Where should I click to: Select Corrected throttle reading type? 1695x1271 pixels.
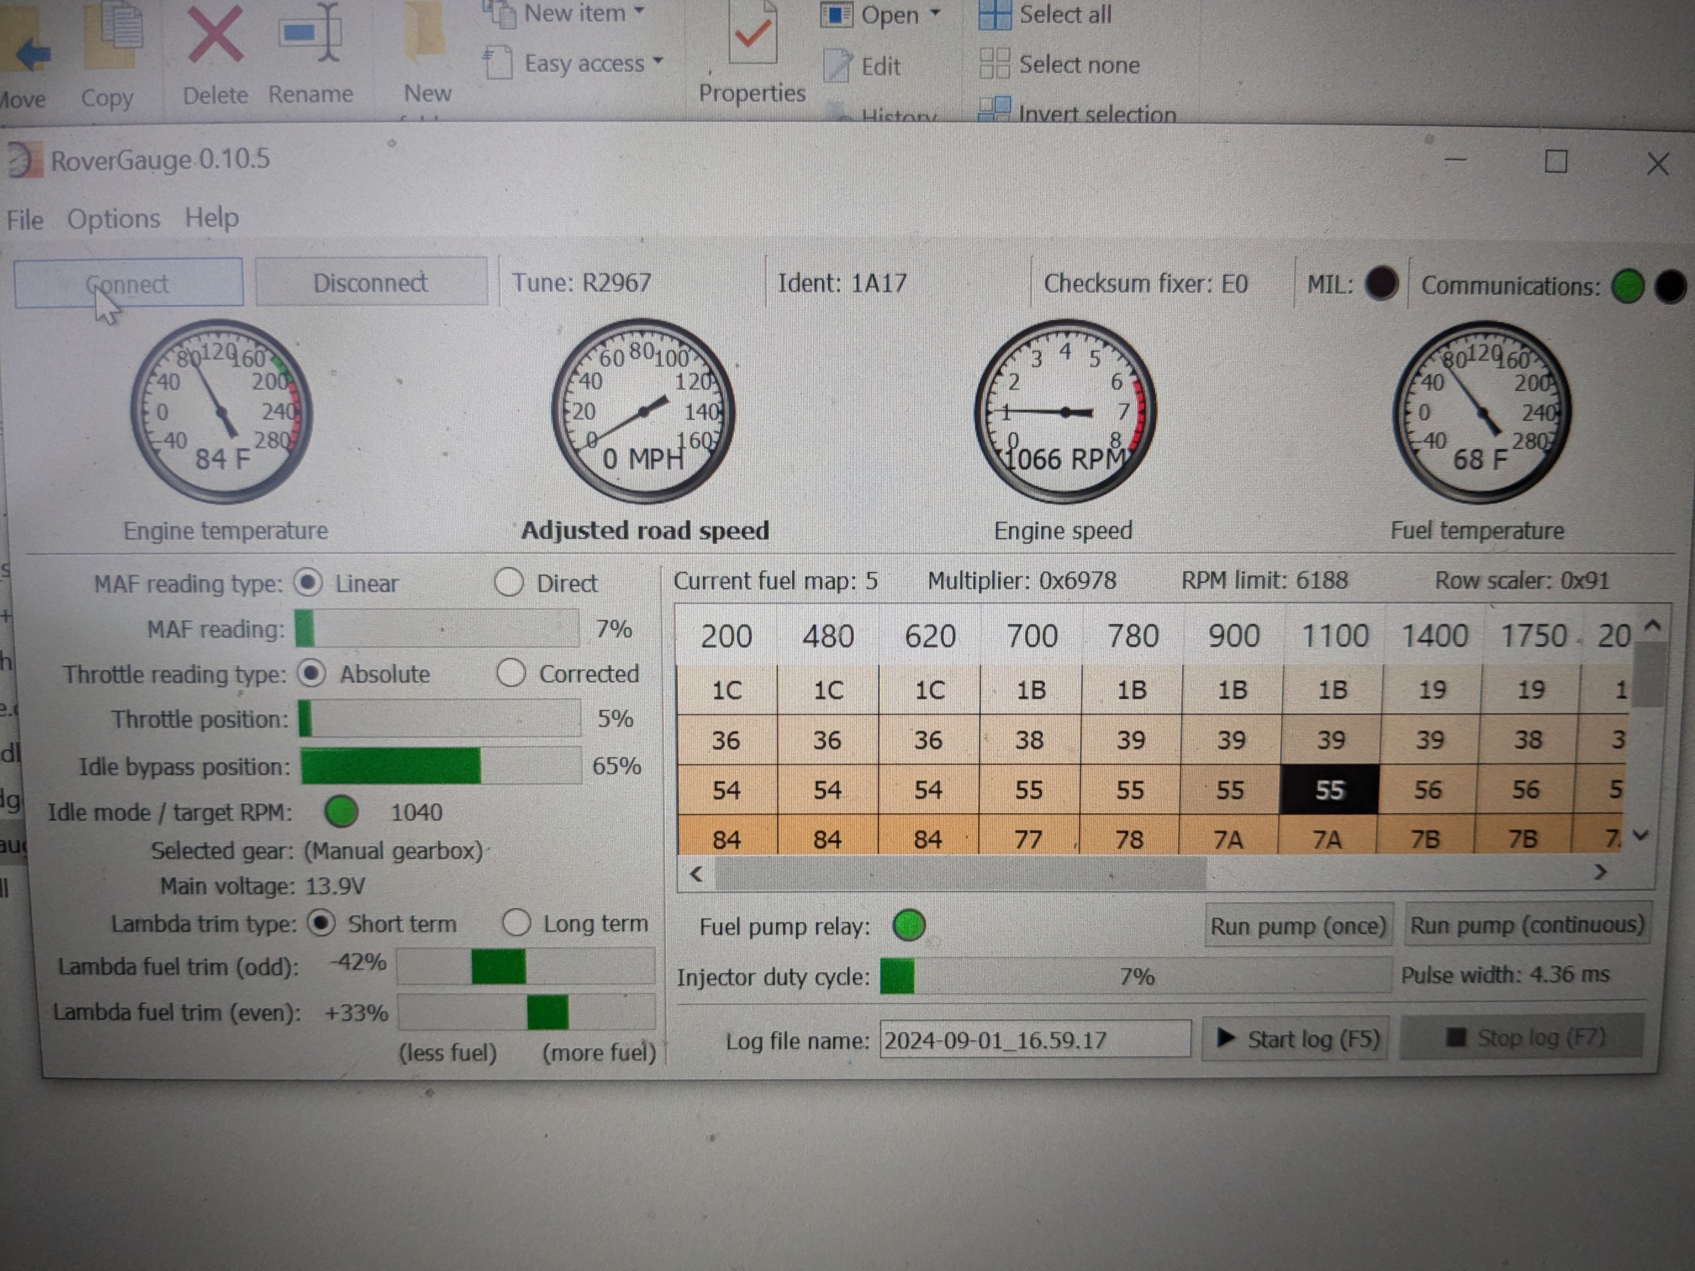click(x=510, y=673)
